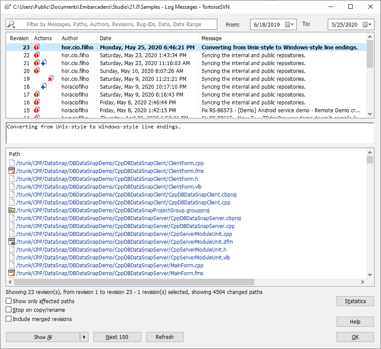Check the Stop on copy/rename option
The height and width of the screenshot is (349, 381).
(9, 310)
